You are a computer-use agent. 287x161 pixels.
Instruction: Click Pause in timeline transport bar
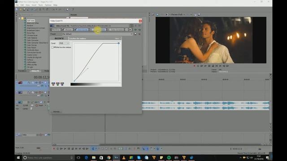coord(69,149)
